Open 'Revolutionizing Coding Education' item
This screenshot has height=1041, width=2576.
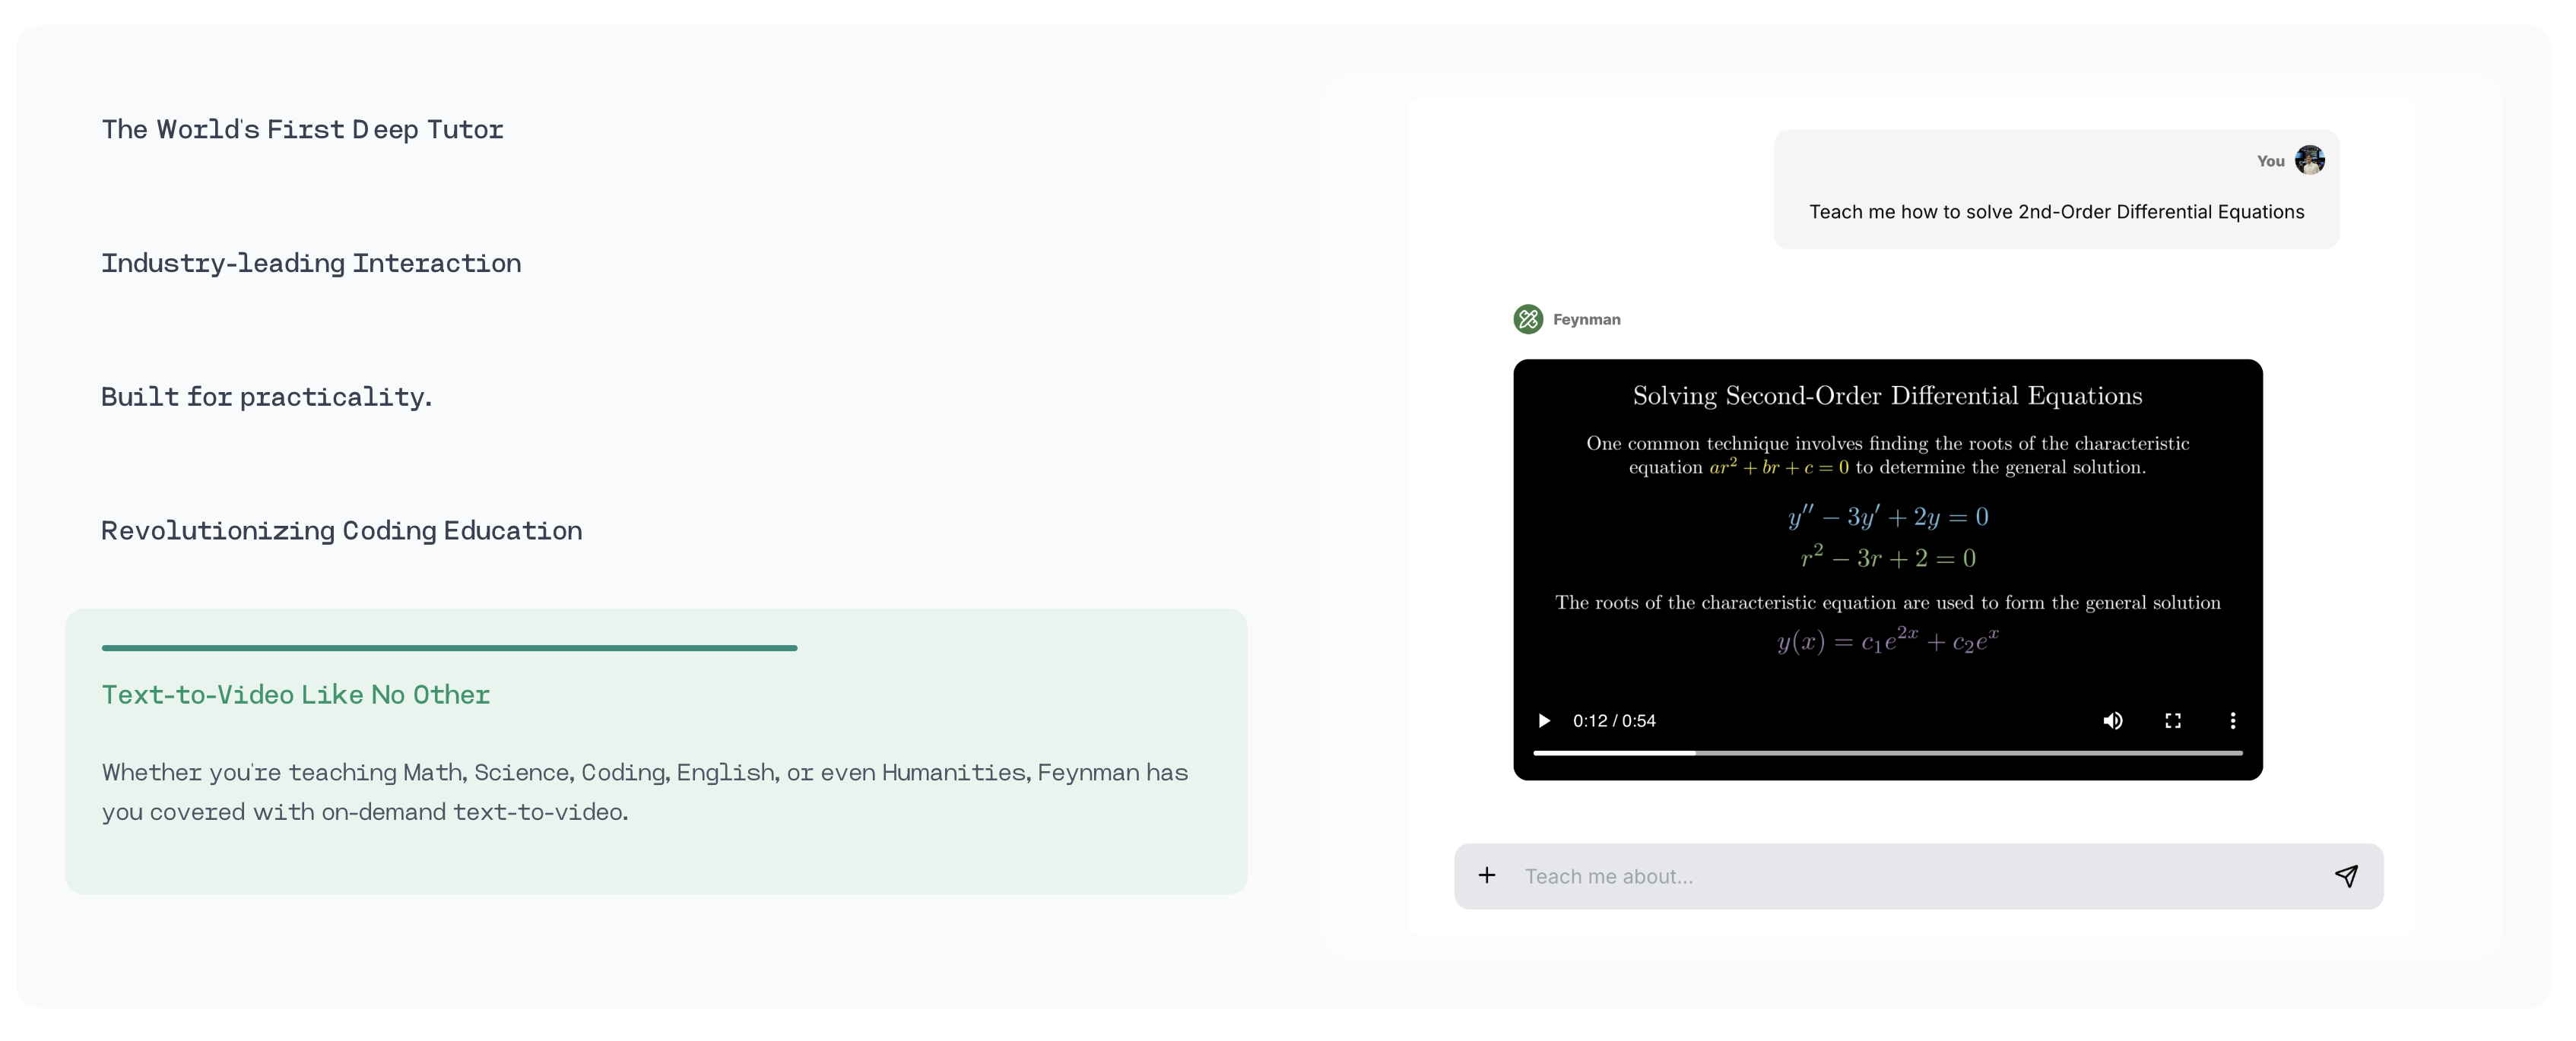341,531
